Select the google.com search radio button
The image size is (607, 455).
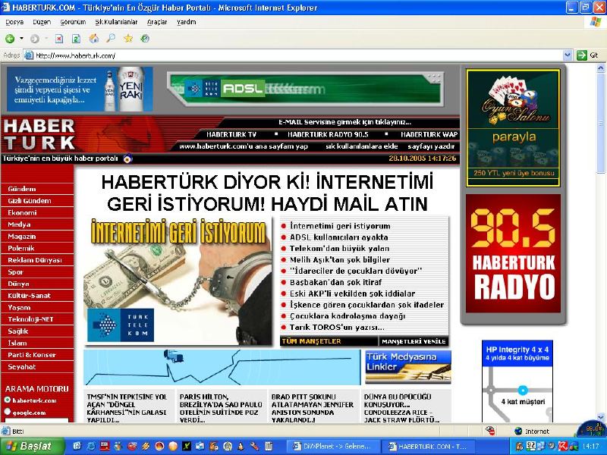coord(8,412)
